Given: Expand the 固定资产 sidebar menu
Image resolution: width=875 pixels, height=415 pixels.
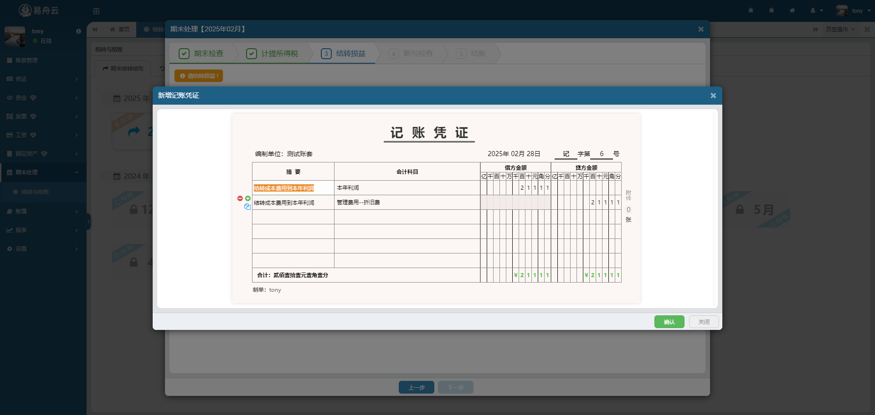Looking at the screenshot, I should click(43, 154).
